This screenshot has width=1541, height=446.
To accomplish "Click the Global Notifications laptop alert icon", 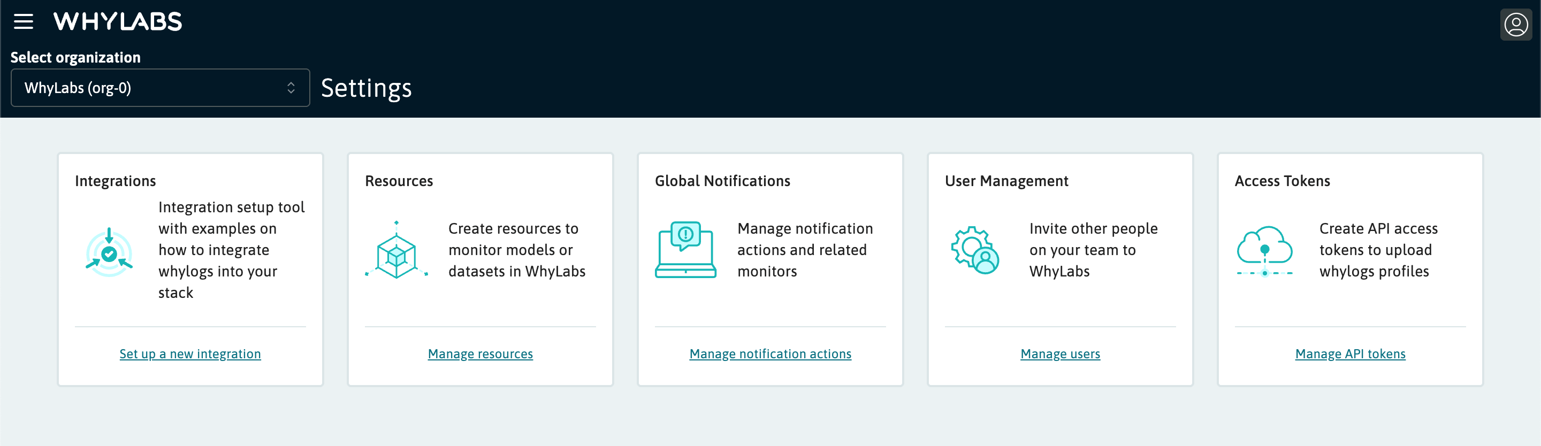I will click(685, 250).
